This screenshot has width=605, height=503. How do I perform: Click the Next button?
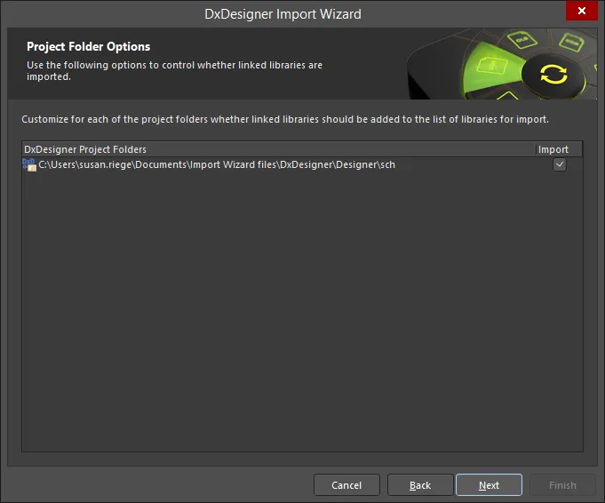point(489,485)
